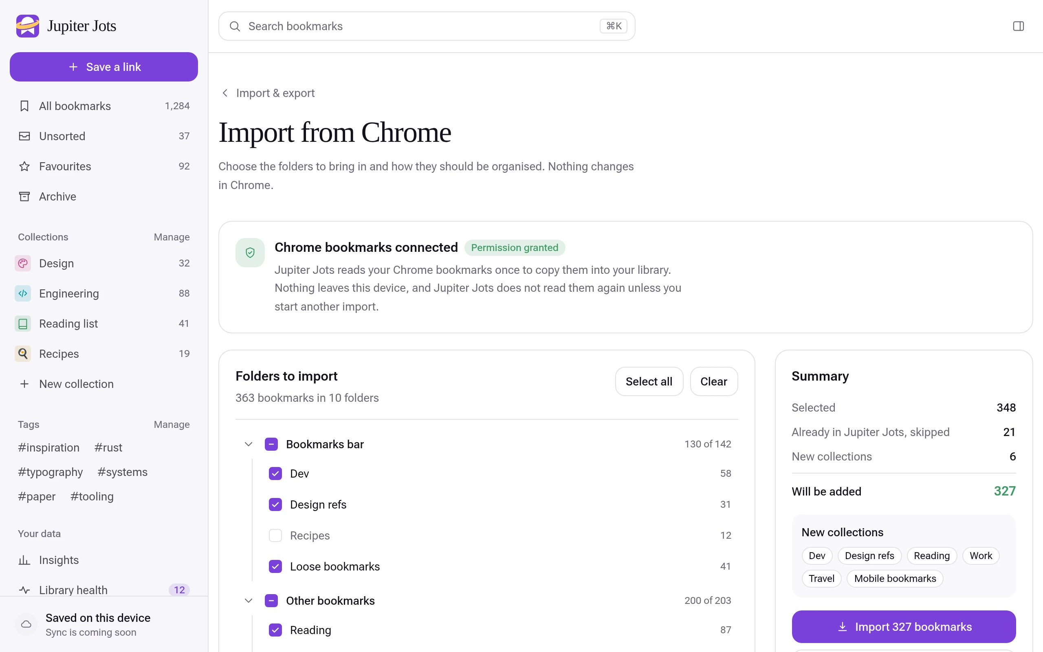1043x652 pixels.
Task: Check the Recipes folder checkbox
Action: point(275,535)
